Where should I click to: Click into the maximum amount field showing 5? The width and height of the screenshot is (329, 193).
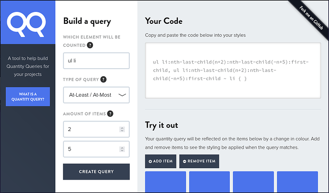pos(91,149)
